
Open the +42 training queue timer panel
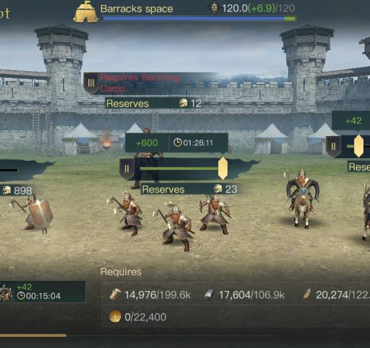[x=43, y=292]
